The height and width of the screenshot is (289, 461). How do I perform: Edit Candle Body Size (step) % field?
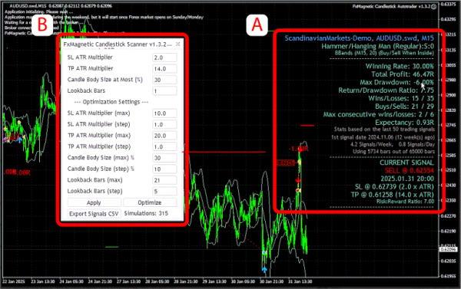(x=164, y=169)
